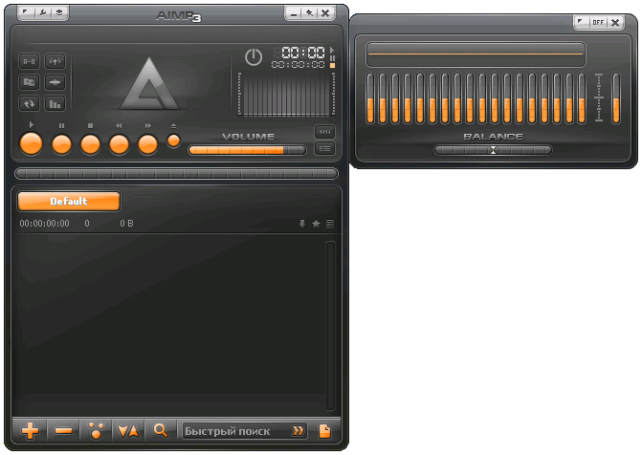Open settings via wrench icon in title bar
This screenshot has width=642, height=455.
point(43,12)
